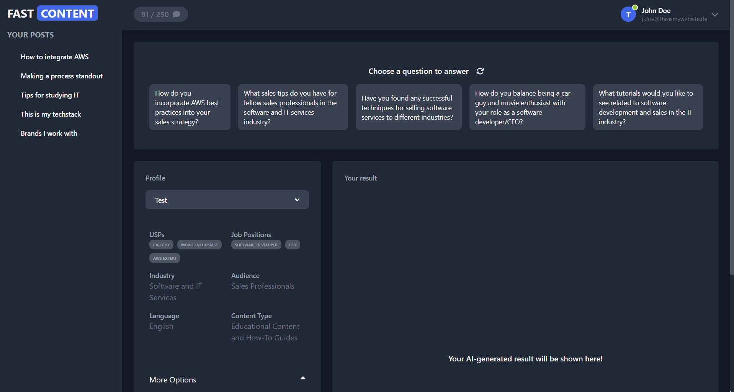The height and width of the screenshot is (392, 734).
Task: Click the CAR GUY tag
Action: tap(161, 245)
